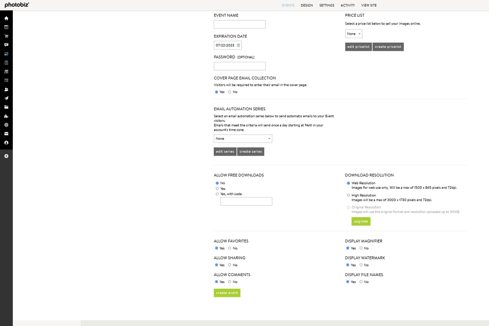
Task: Select No for Cover Page Email Collection
Action: tap(229, 92)
